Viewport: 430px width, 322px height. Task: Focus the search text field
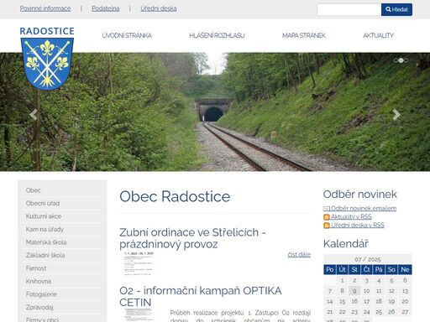pyautogui.click(x=349, y=9)
